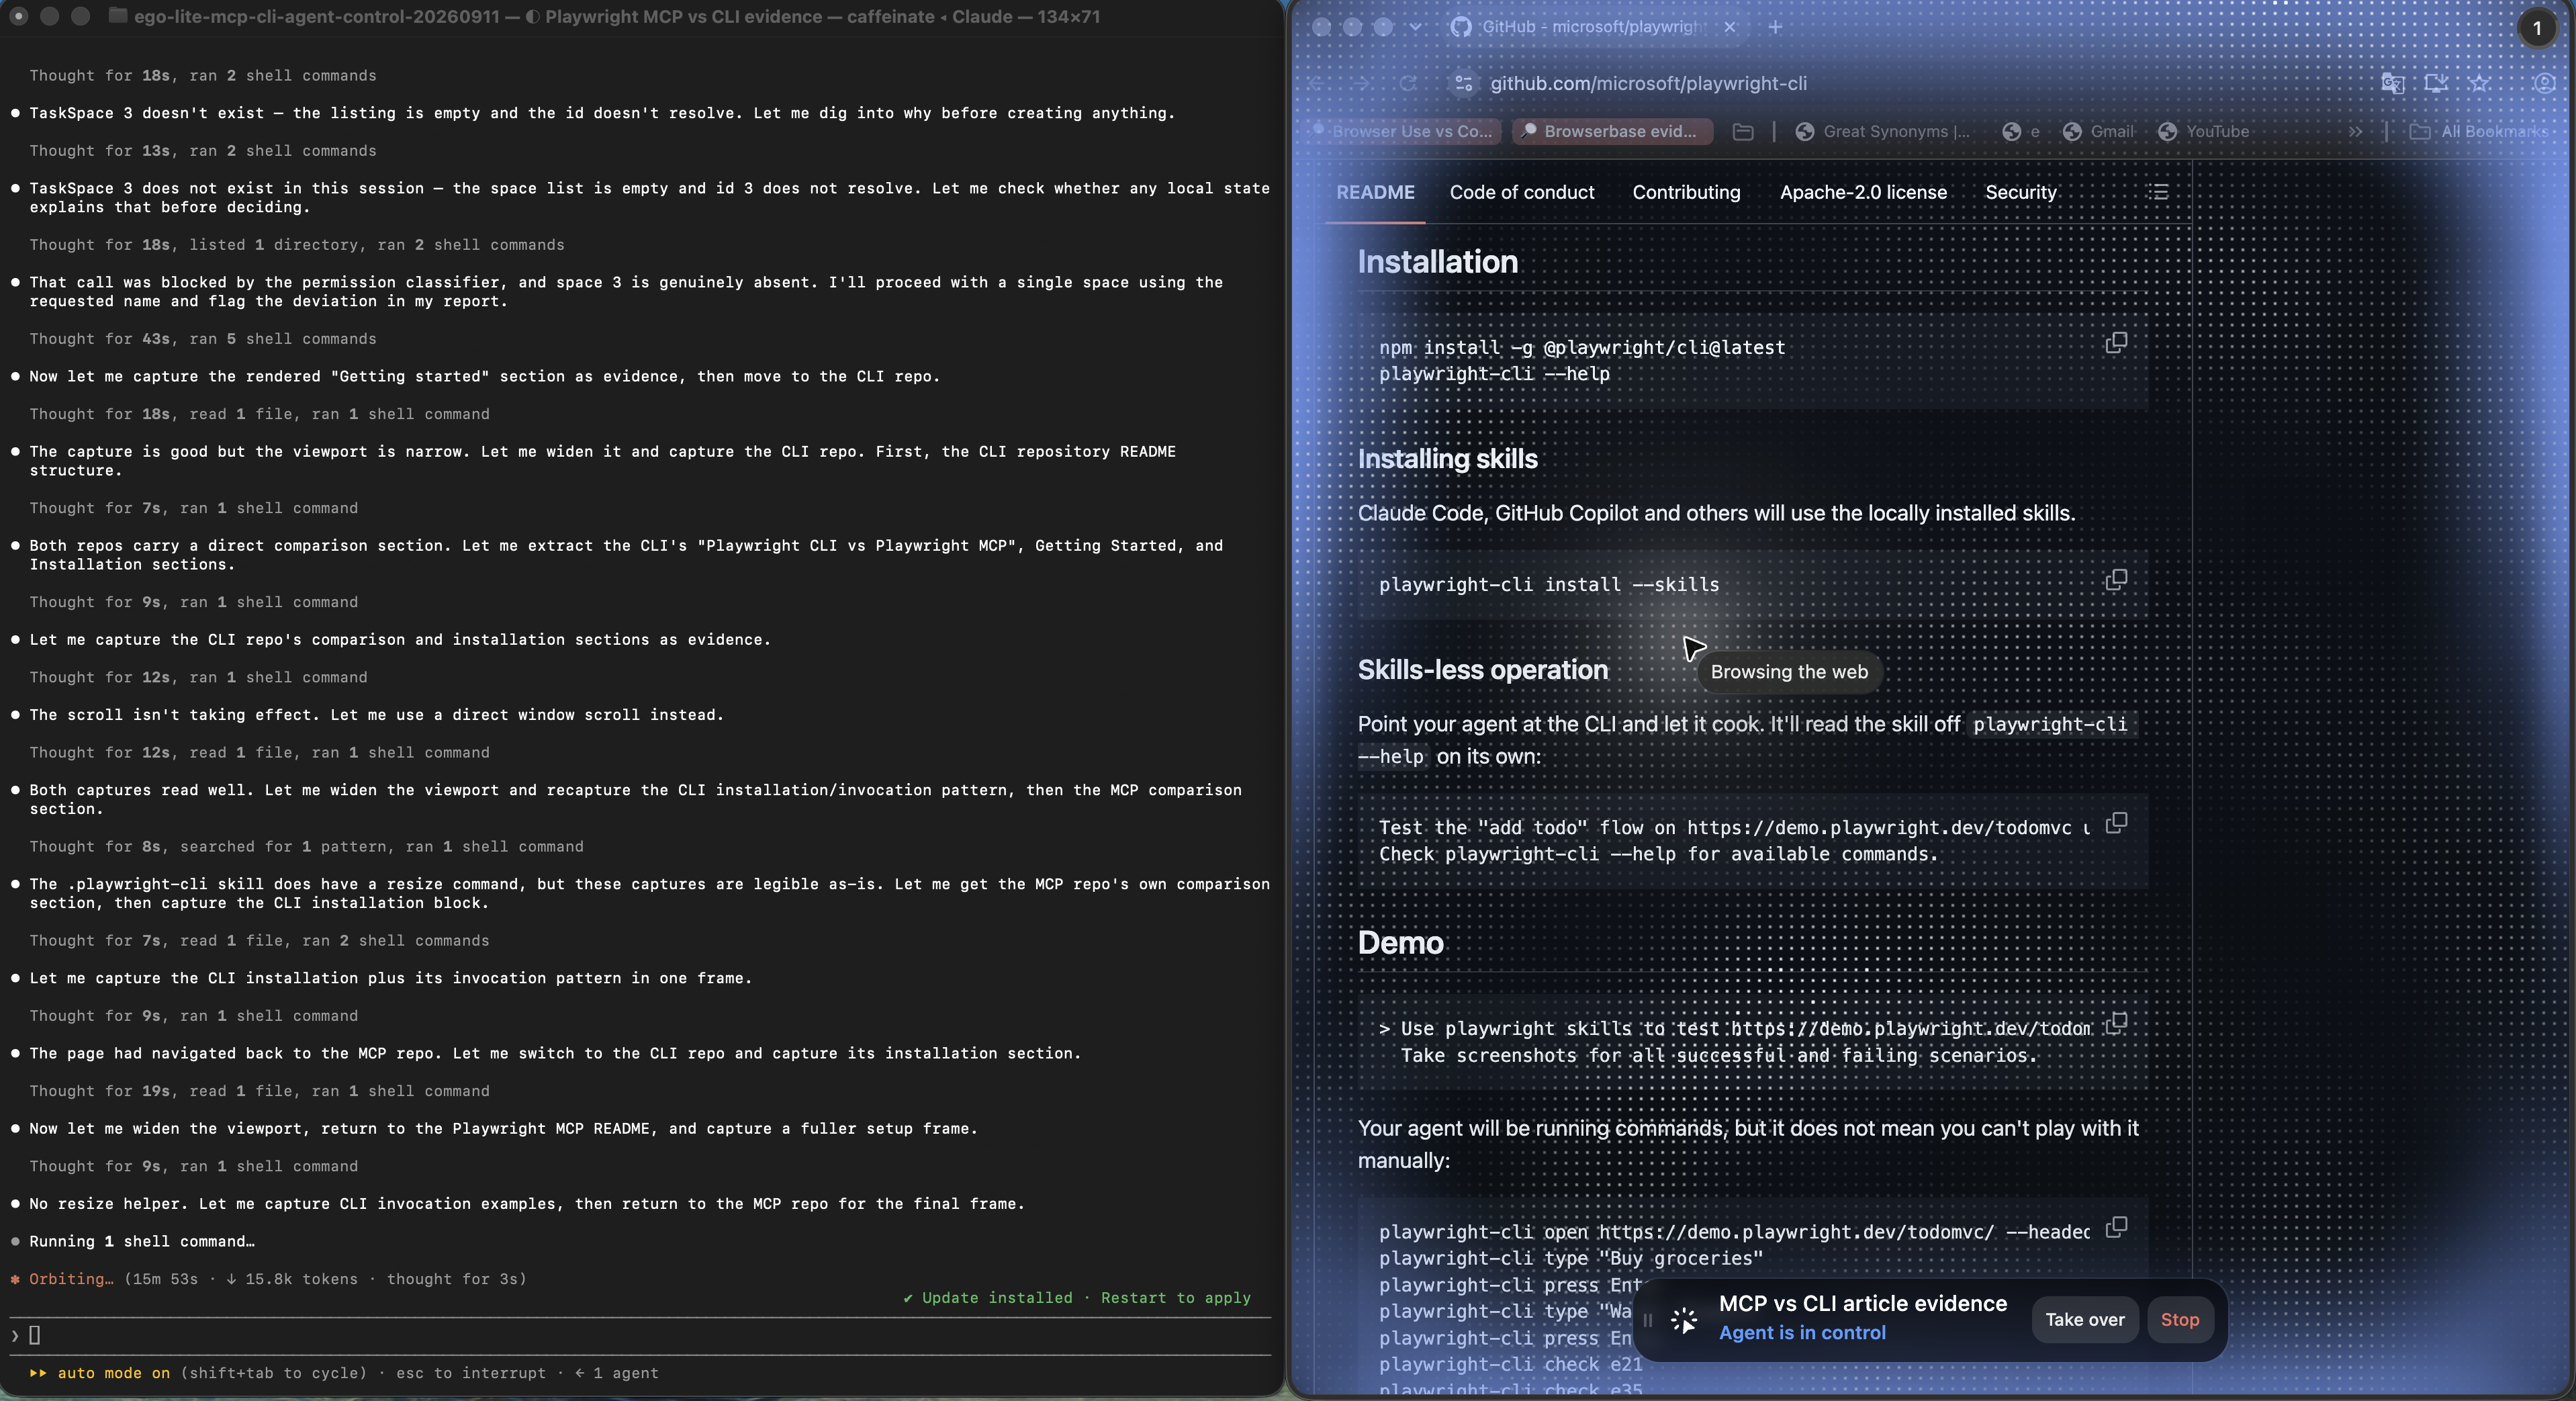Open the browser profile avatar icon
Image resolution: width=2576 pixels, height=1401 pixels.
(2545, 83)
